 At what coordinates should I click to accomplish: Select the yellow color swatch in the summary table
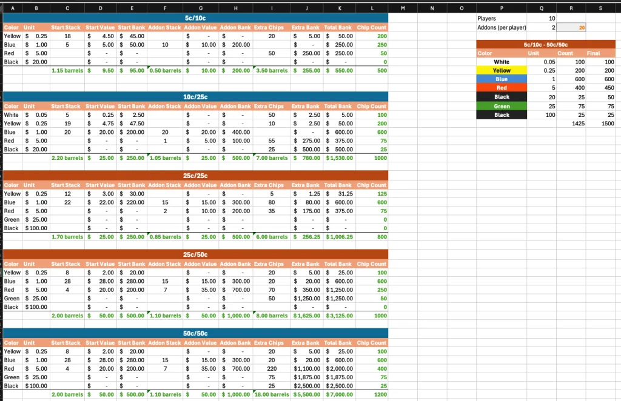[x=502, y=70]
